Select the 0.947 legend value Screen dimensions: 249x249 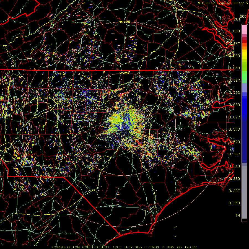click(x=234, y=43)
